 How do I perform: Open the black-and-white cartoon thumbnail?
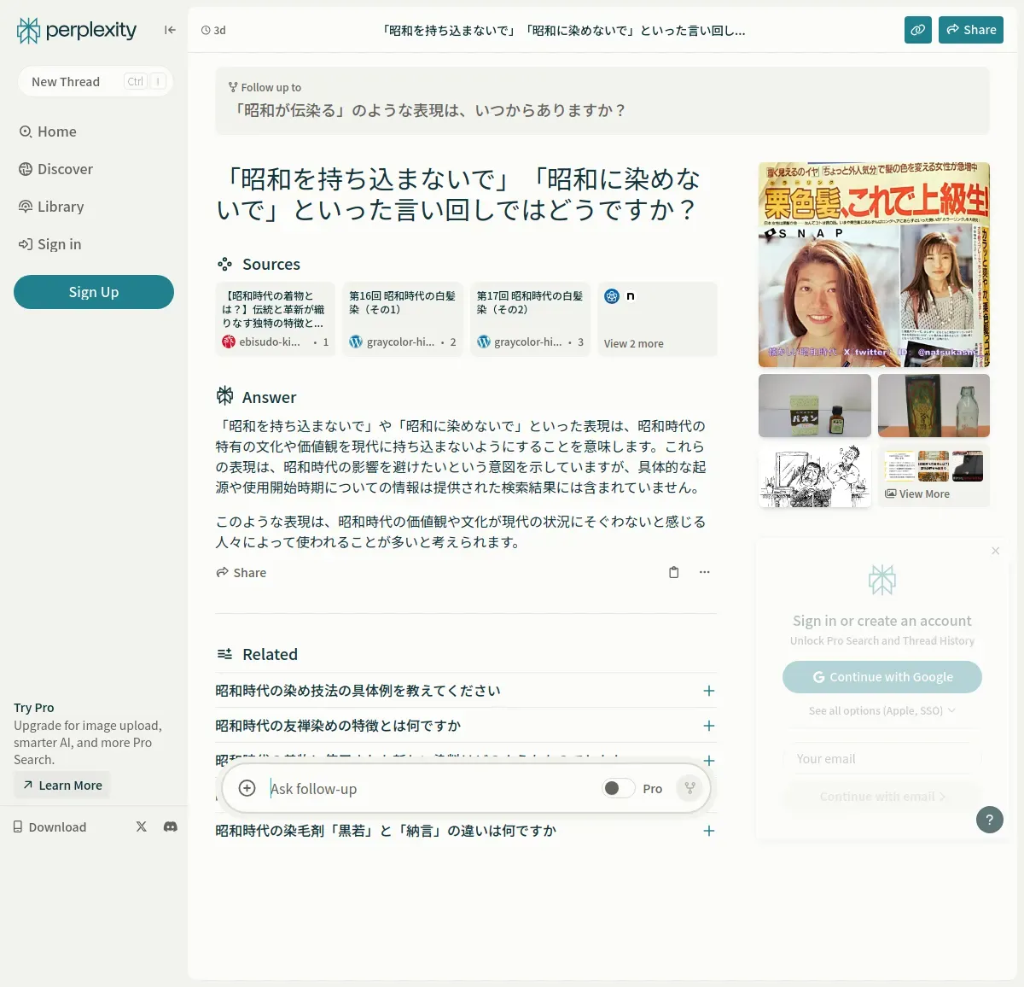click(815, 476)
